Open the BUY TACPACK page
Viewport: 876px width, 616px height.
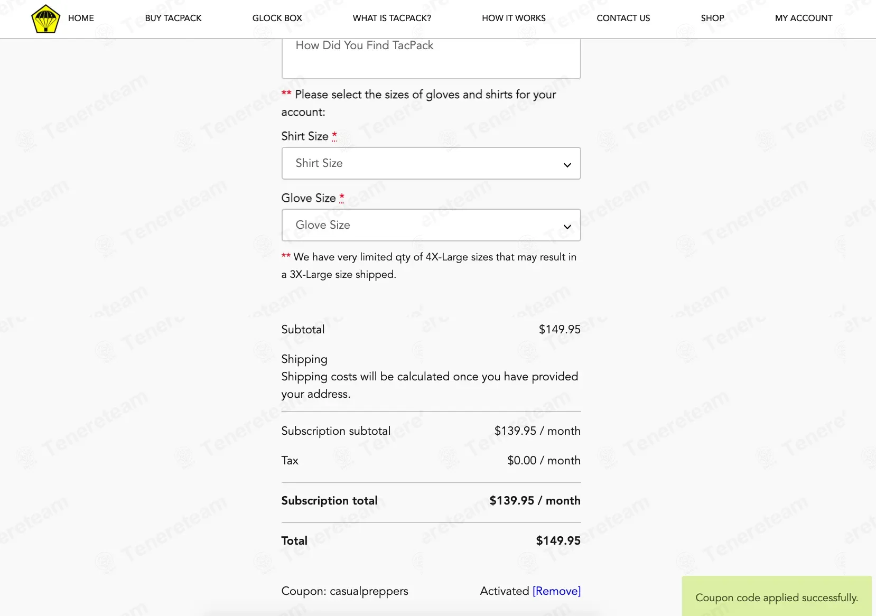pyautogui.click(x=173, y=18)
